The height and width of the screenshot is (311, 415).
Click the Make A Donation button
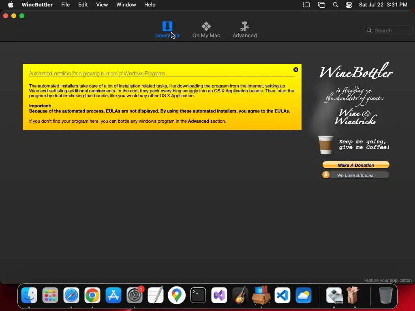click(x=356, y=165)
